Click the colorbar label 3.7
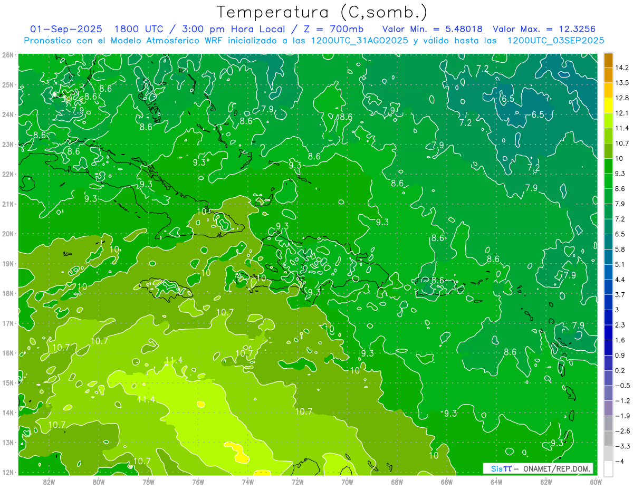 pyautogui.click(x=620, y=294)
